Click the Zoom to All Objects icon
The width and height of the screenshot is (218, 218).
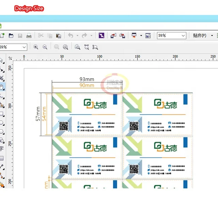[65, 47]
